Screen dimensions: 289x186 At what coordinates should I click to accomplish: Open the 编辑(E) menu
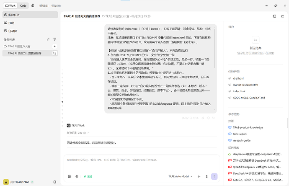(44, 6)
